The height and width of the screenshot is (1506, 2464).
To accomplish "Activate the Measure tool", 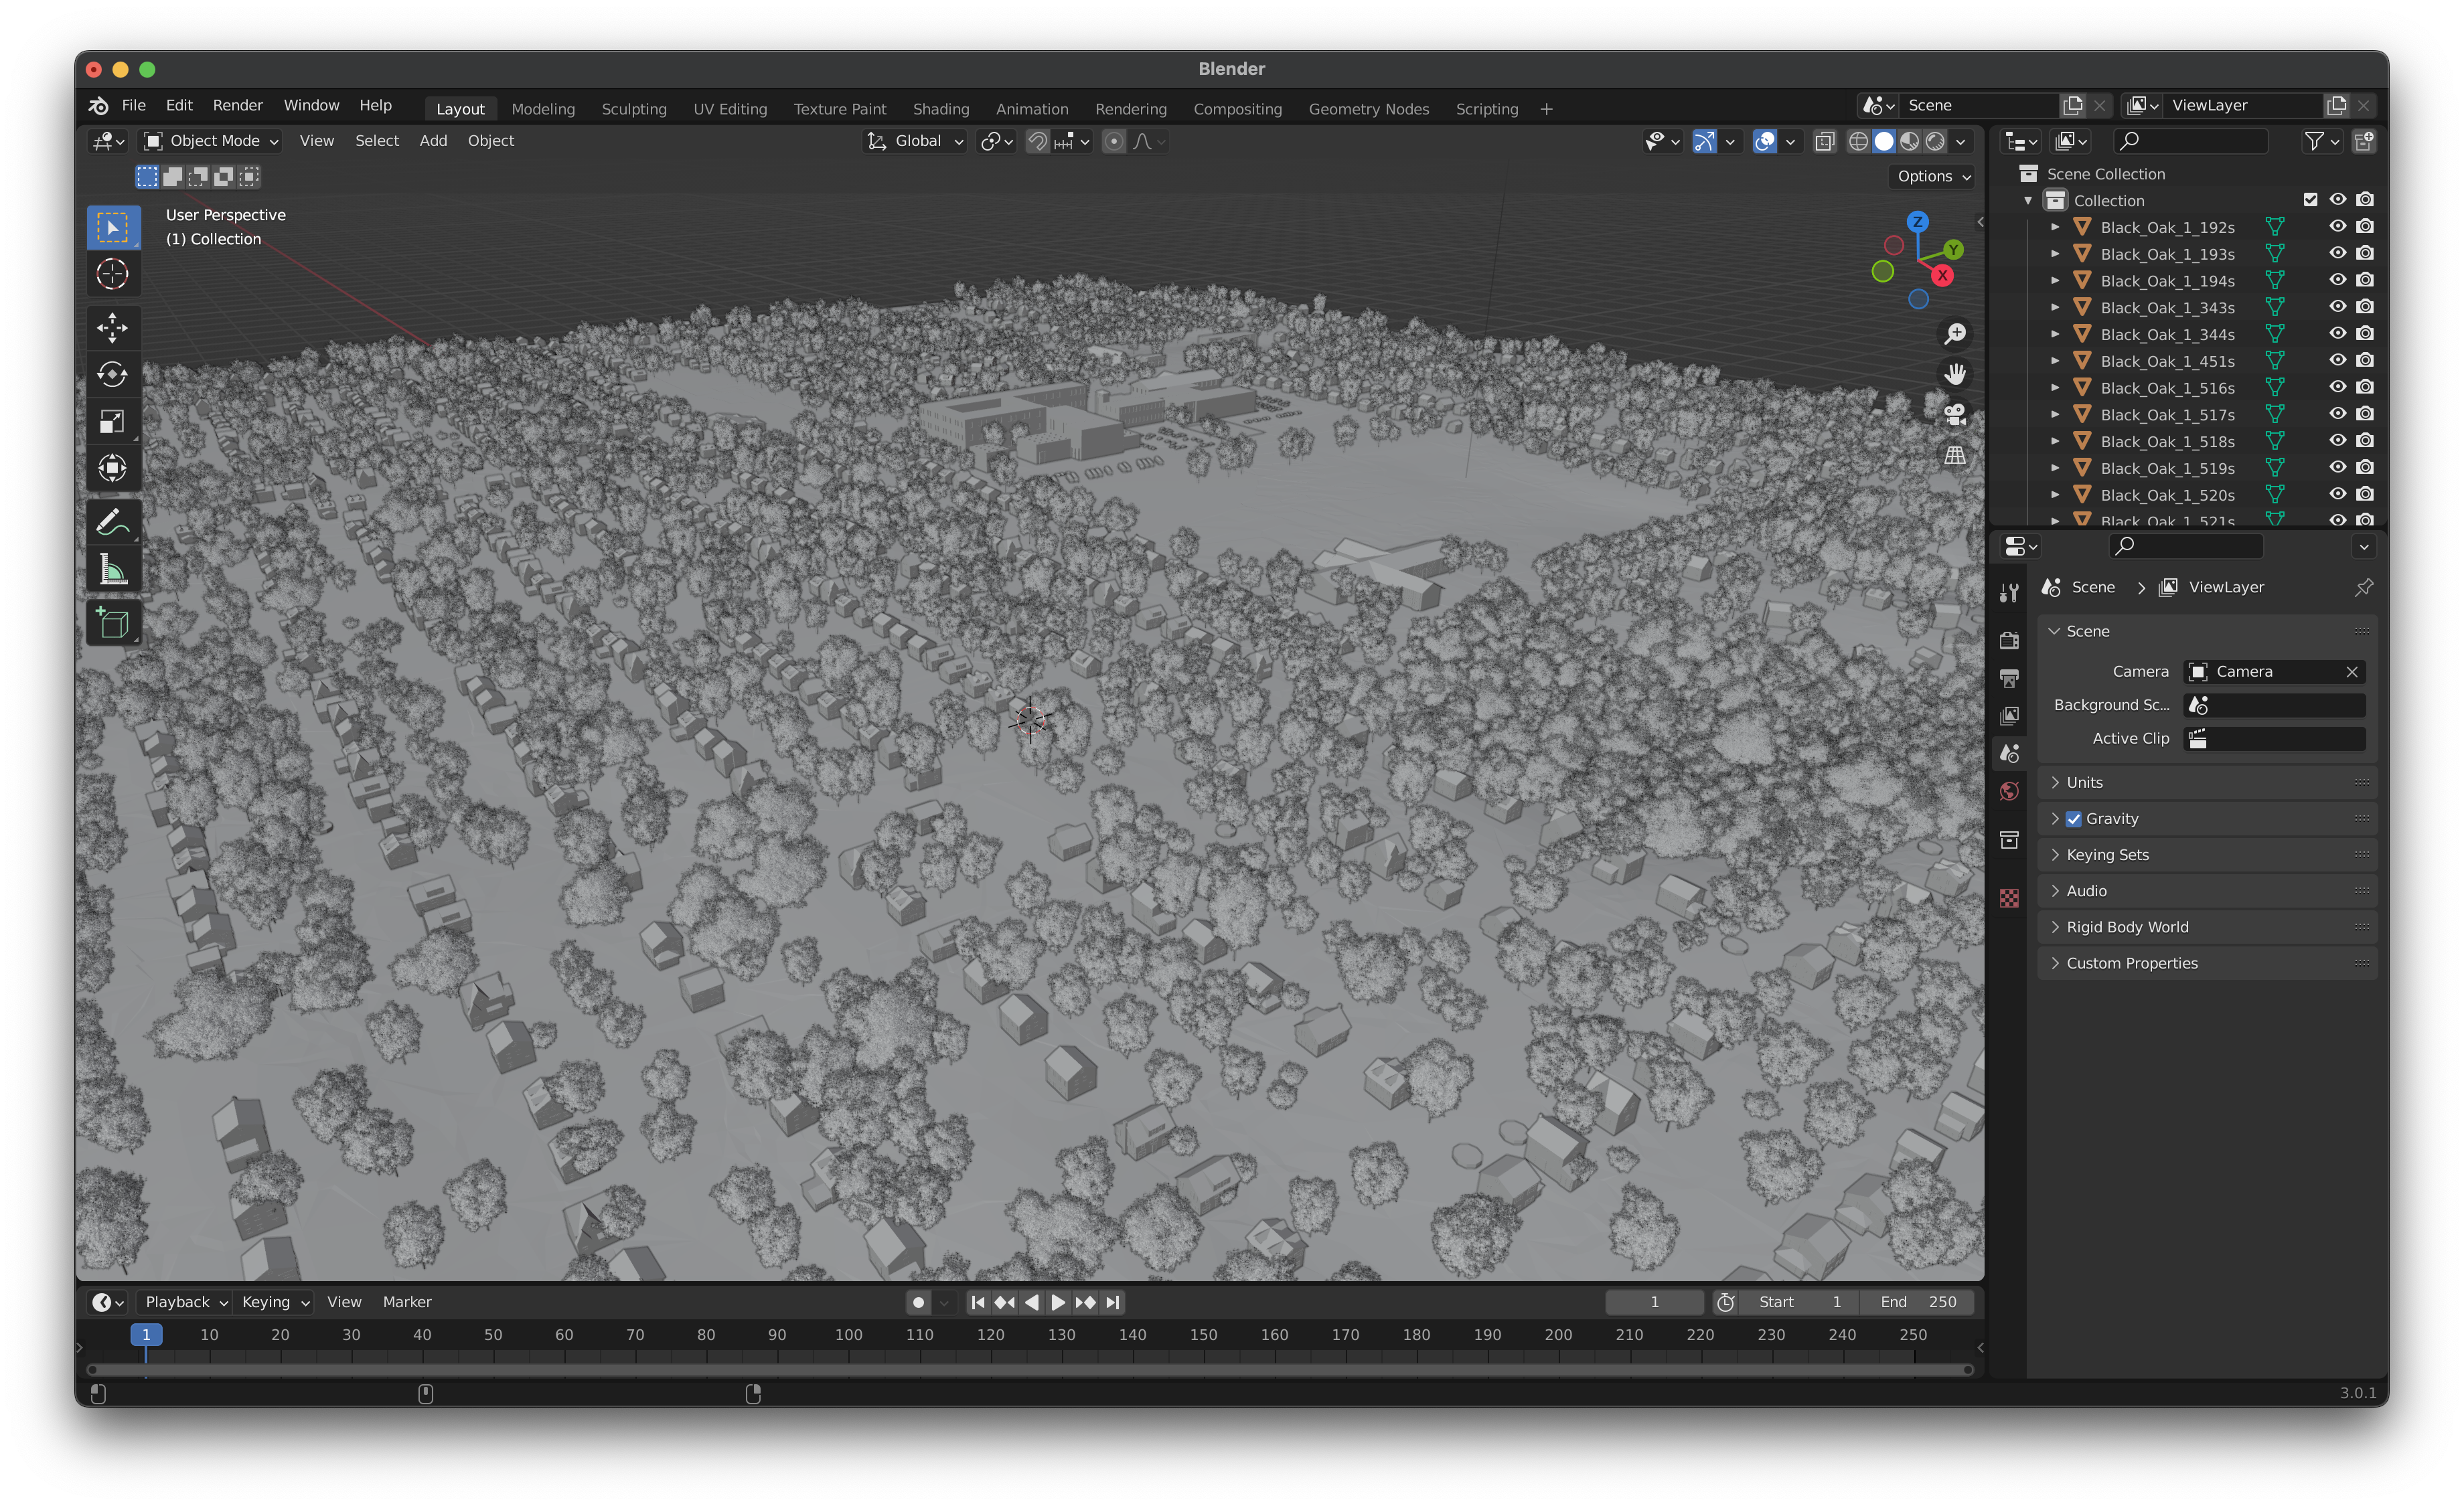I will [x=113, y=568].
